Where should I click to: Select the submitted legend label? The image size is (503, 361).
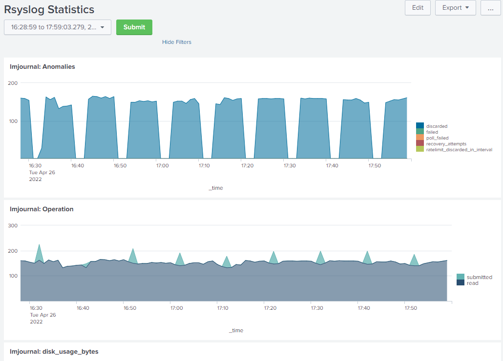pos(479,277)
